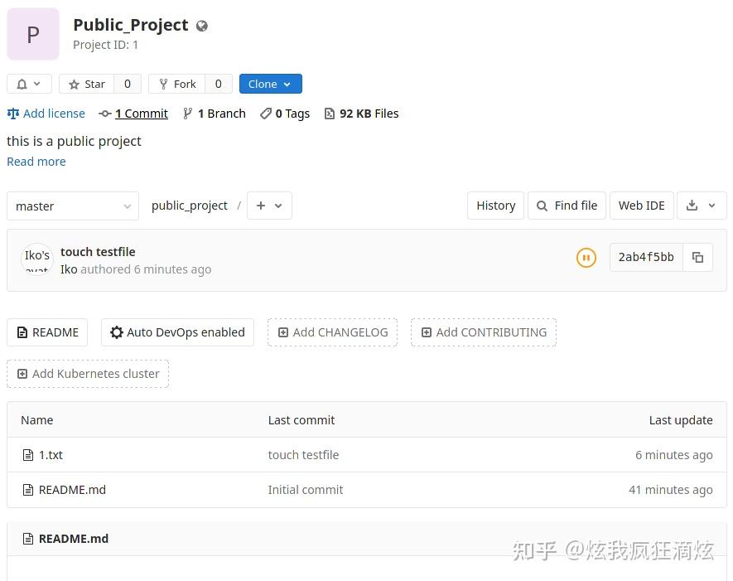Click the paused pipeline status indicator
The width and height of the screenshot is (733, 581).
[x=586, y=258]
